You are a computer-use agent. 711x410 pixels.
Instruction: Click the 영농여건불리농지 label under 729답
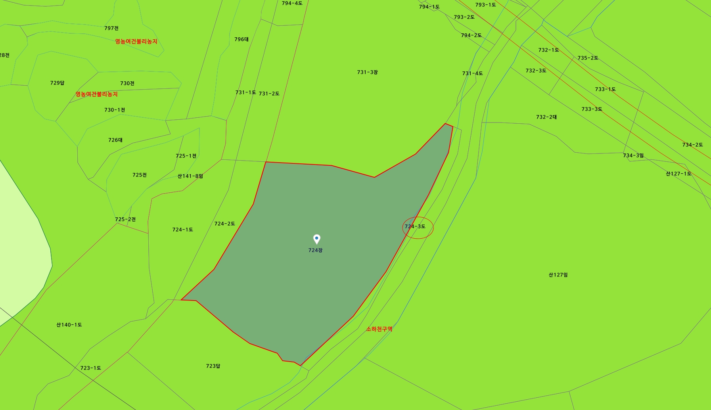point(97,94)
